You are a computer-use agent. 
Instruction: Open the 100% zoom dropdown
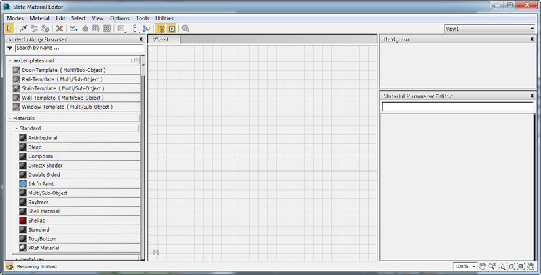pyautogui.click(x=474, y=266)
